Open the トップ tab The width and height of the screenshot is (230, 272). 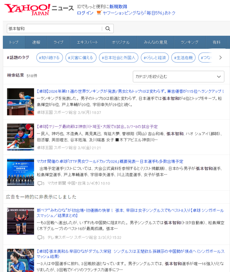(x=14, y=42)
